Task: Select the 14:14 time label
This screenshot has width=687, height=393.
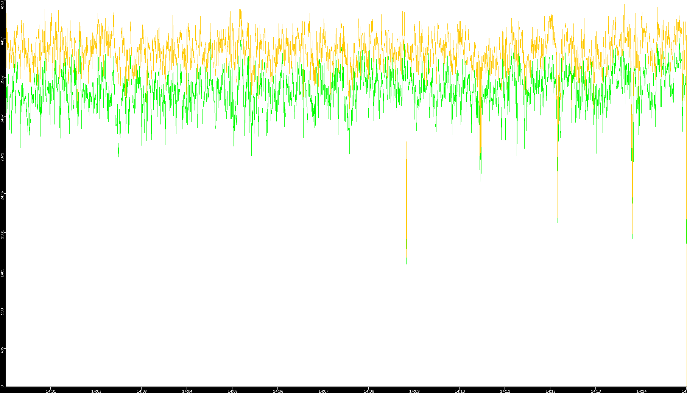Action: [x=641, y=391]
